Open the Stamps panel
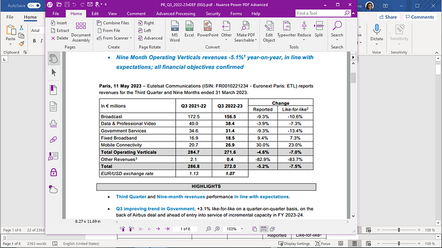The width and height of the screenshot is (442, 248). pos(53,124)
